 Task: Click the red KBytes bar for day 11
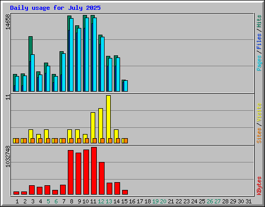94,171
